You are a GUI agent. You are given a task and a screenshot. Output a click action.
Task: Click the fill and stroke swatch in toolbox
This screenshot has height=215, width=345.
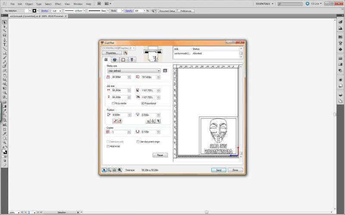4,151
